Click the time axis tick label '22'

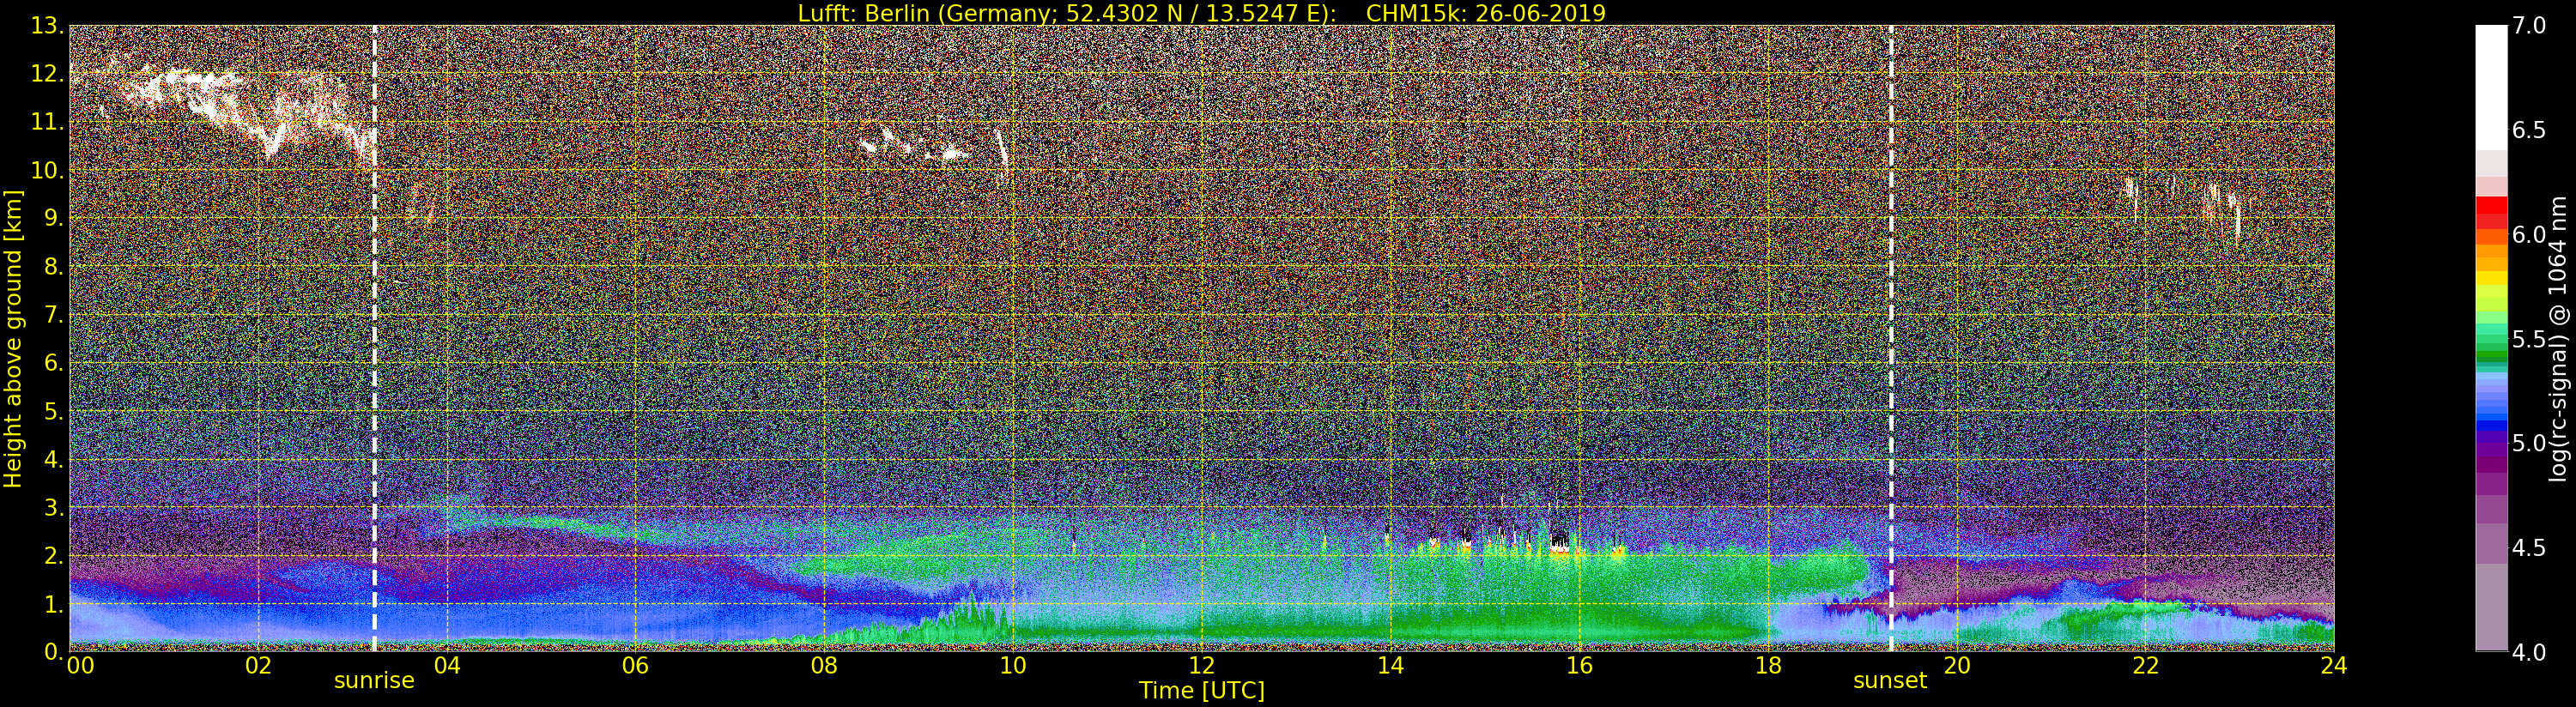coord(2145,665)
